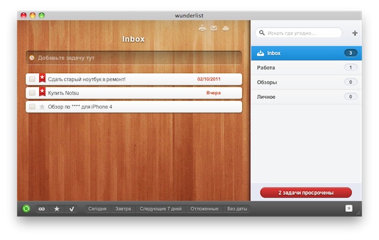Click the task text 'Сдать старый ноутбук в ремонт!'
The image size is (379, 240).
click(x=87, y=79)
